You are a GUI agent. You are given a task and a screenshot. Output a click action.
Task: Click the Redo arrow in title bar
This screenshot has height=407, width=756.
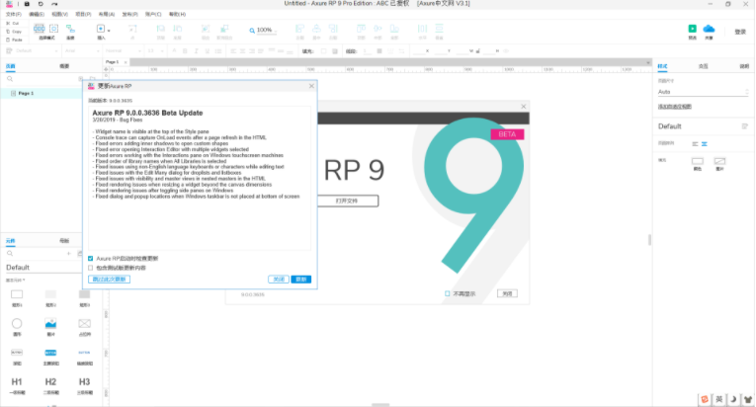[x=54, y=4]
